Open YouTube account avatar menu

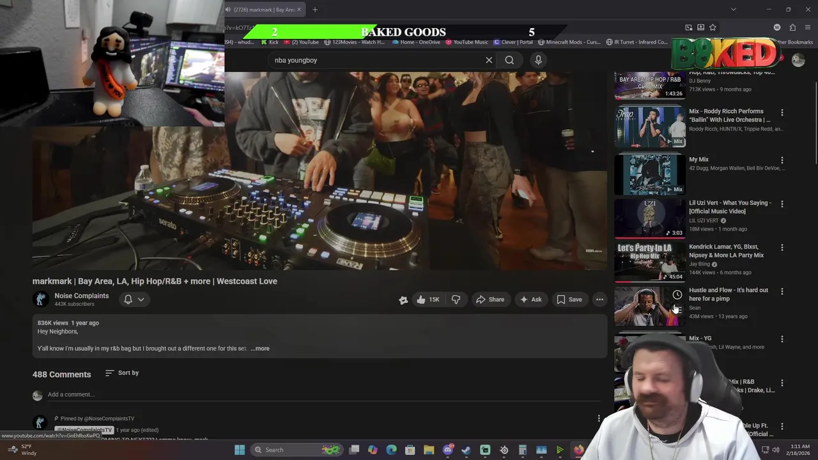coord(798,60)
